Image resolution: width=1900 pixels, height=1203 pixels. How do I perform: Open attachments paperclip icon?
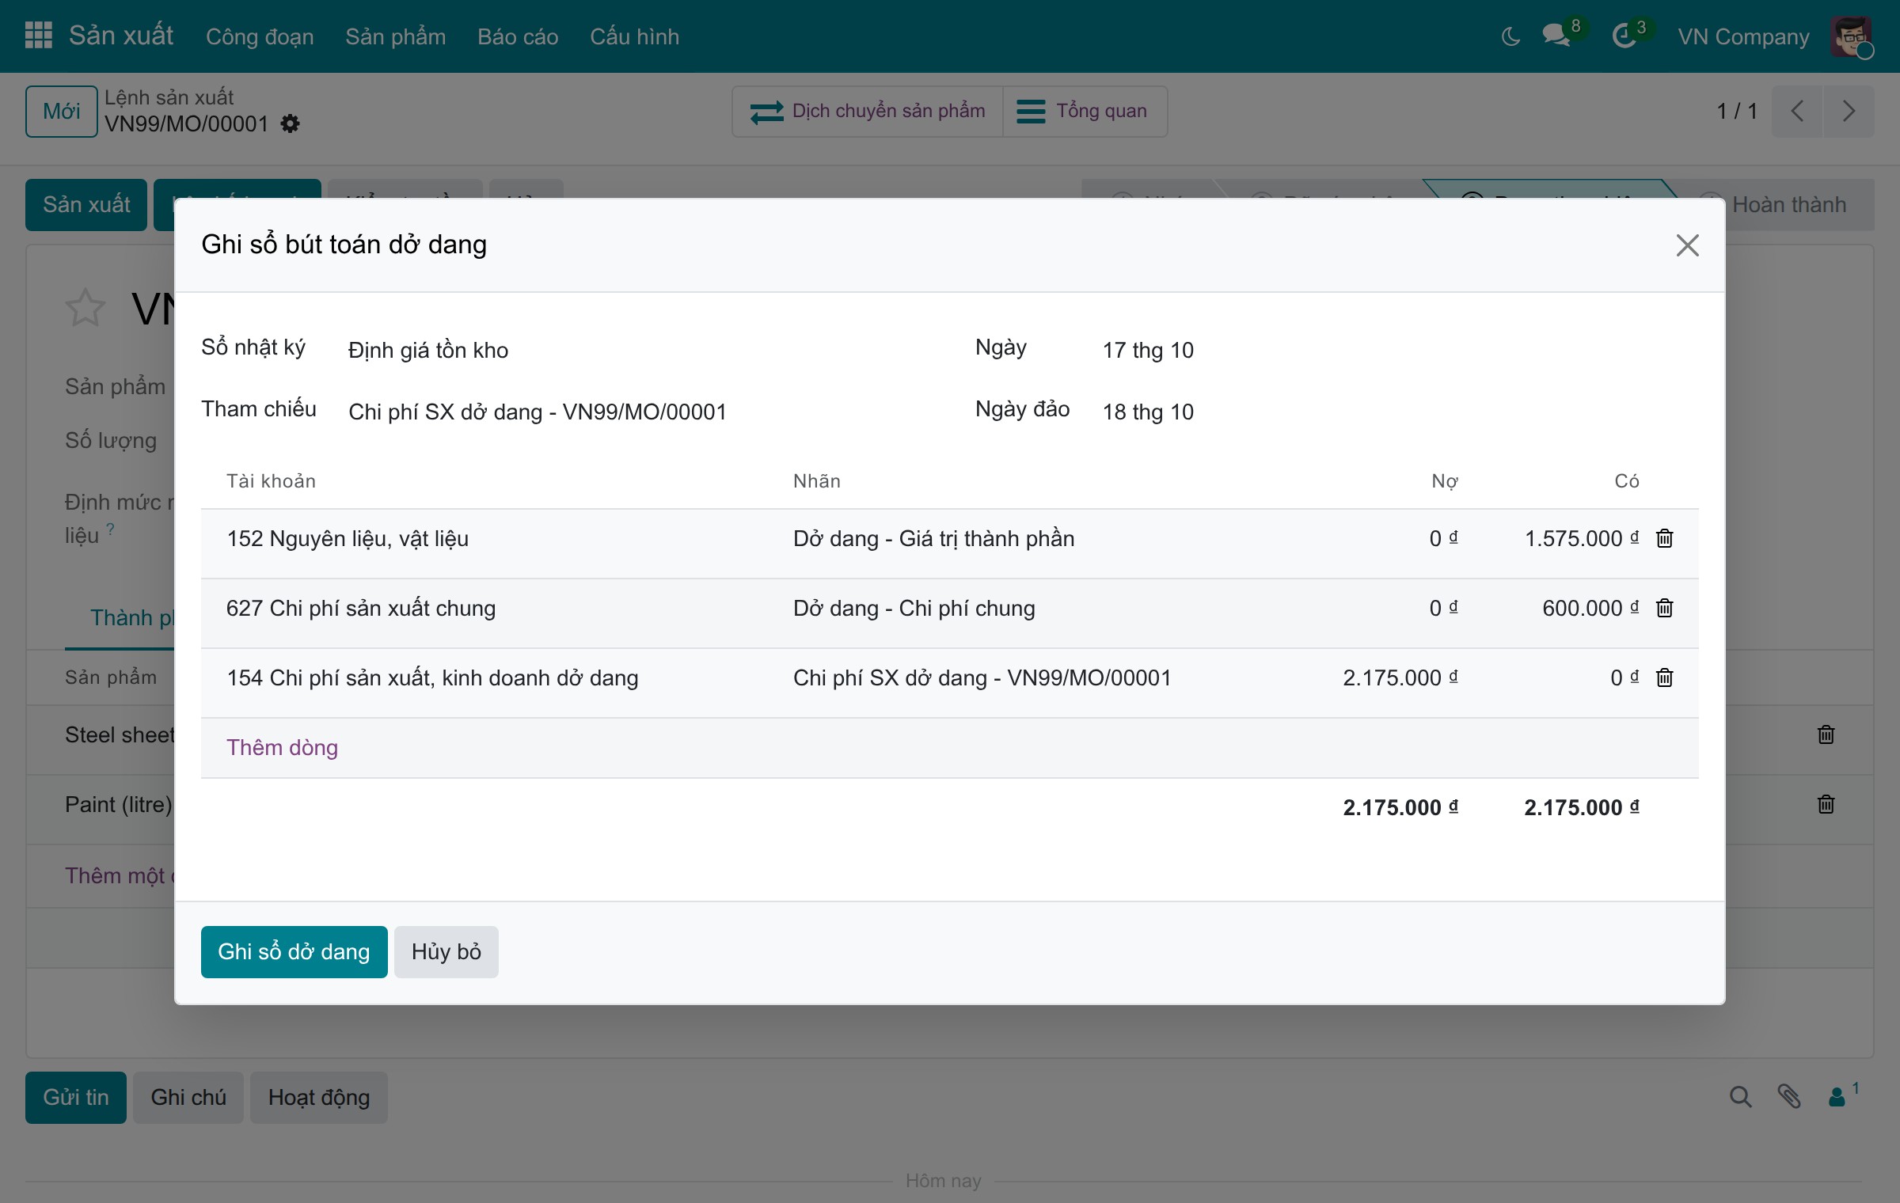click(x=1789, y=1096)
